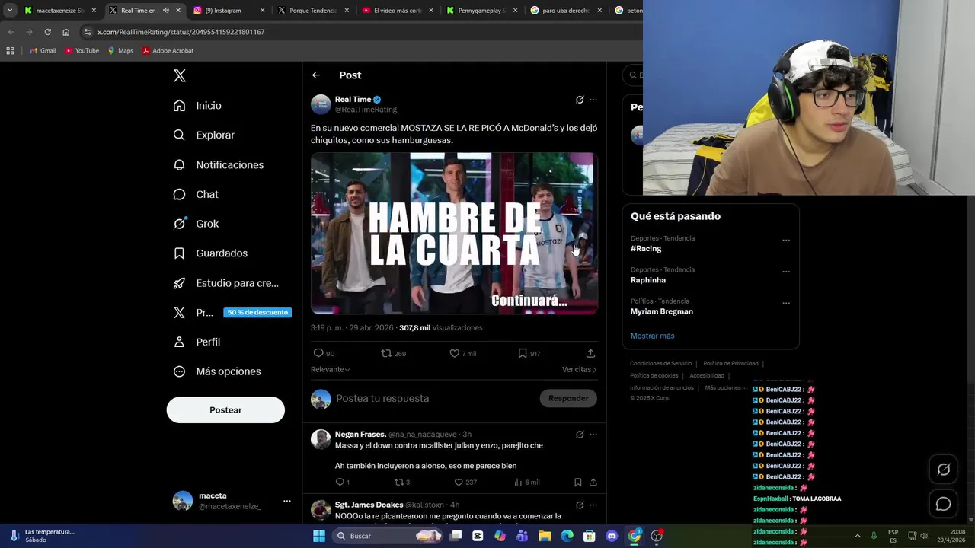Image resolution: width=975 pixels, height=548 pixels.
Task: Click the repost icon with 269
Action: coord(386,353)
